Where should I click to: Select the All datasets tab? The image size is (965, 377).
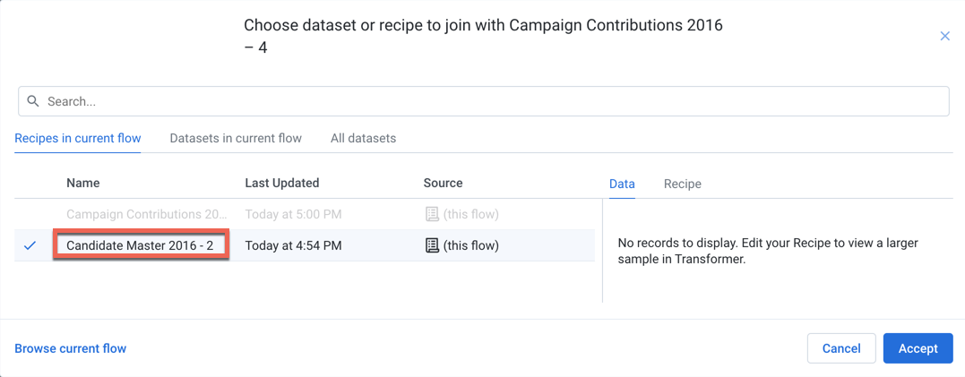363,138
